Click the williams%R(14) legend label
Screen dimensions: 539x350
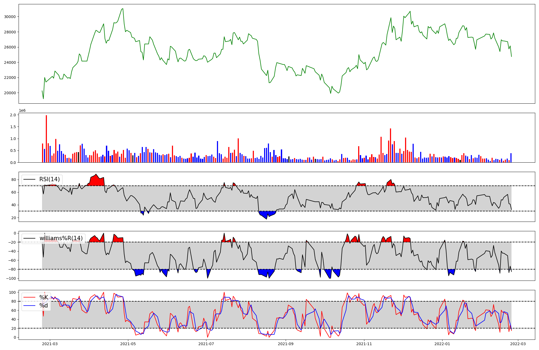[x=61, y=238]
